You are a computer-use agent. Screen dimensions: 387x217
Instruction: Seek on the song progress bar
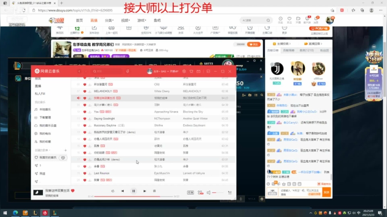pos(133,197)
